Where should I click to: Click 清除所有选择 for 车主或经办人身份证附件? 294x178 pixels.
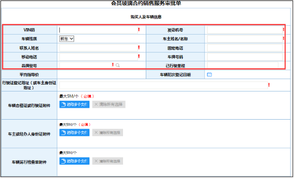point(108,133)
